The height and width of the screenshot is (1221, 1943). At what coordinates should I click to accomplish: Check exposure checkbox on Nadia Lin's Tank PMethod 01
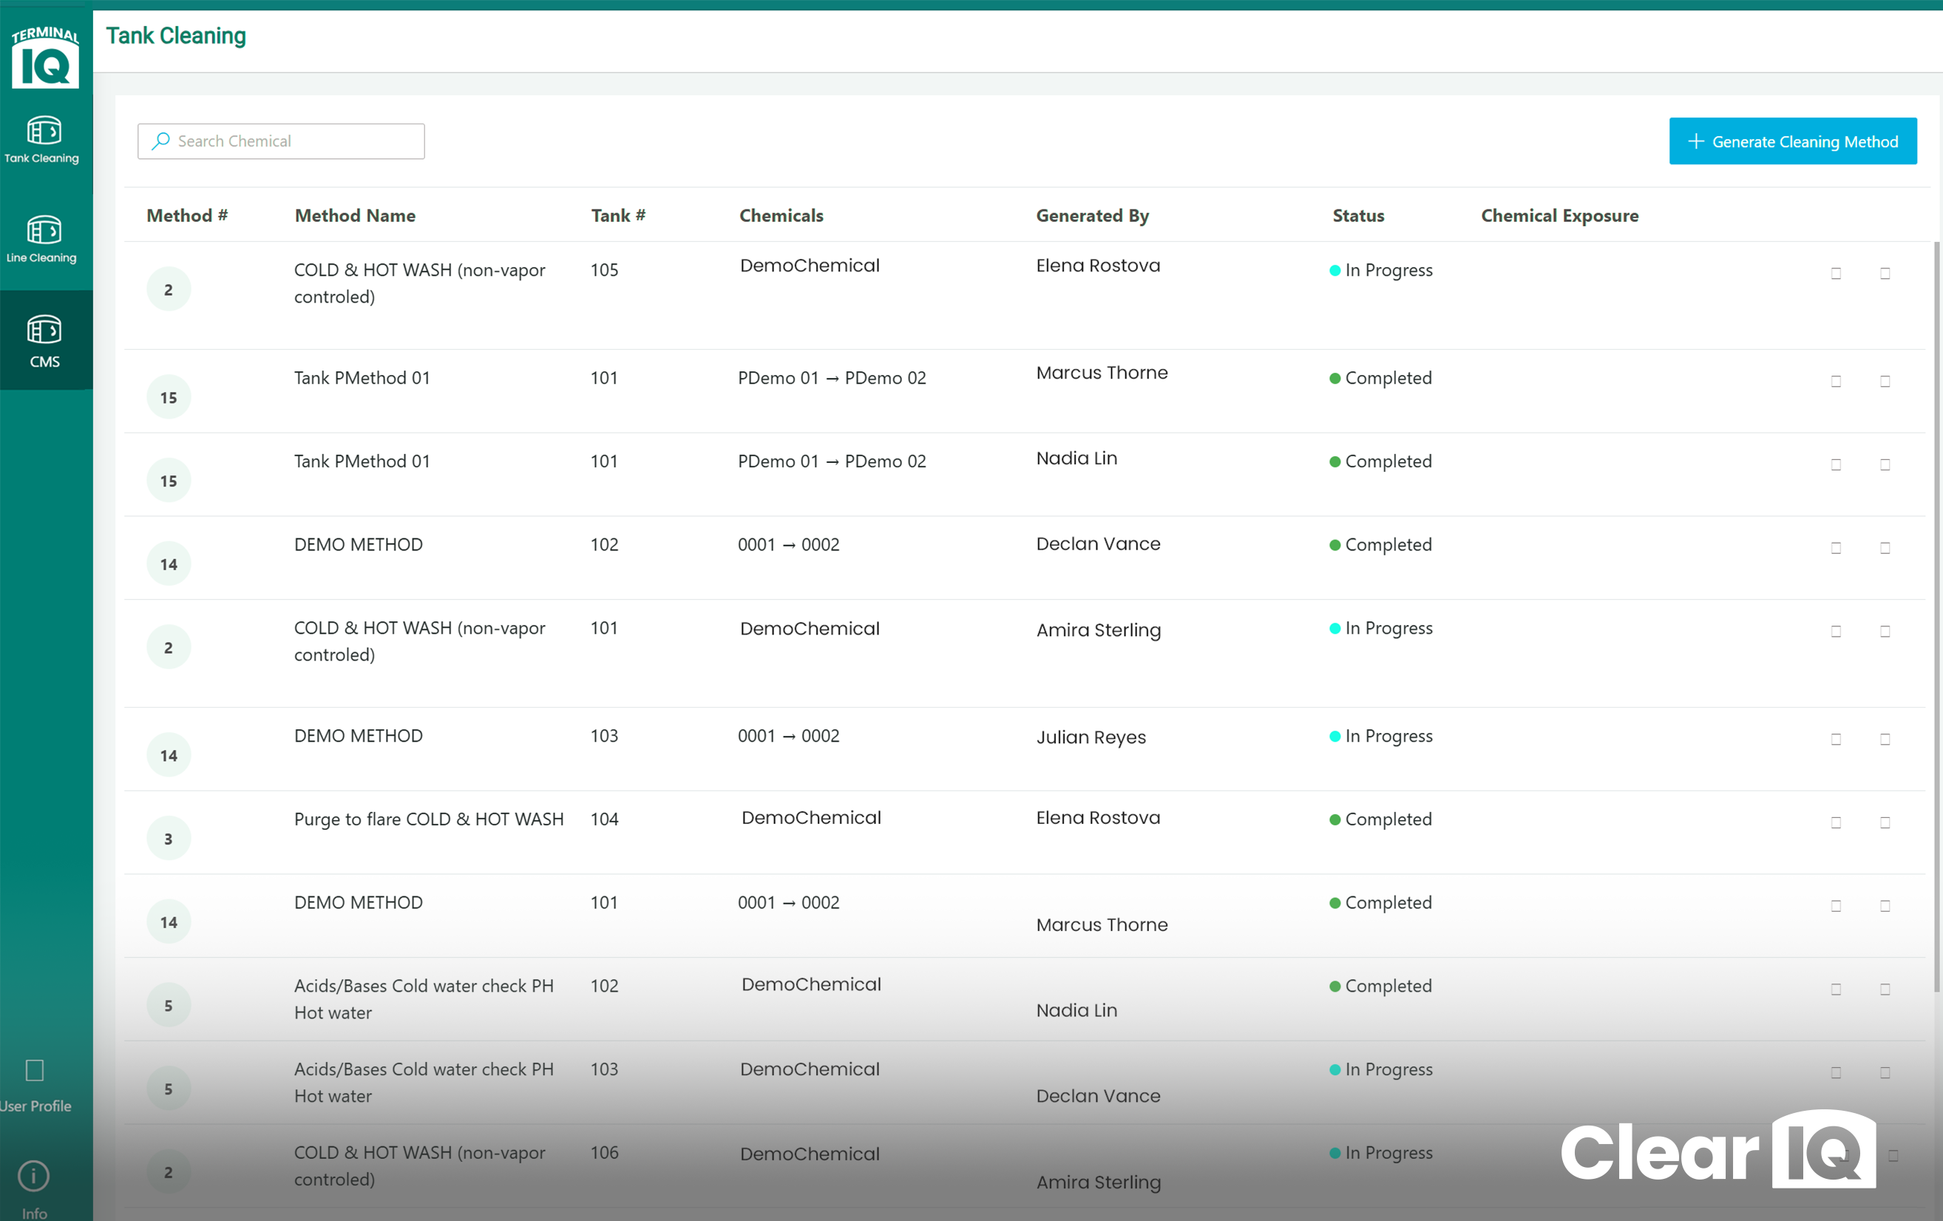(1836, 464)
